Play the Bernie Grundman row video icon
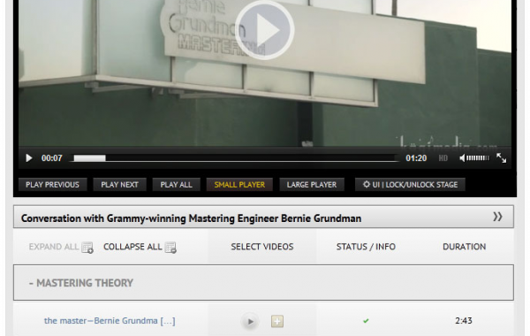Image resolution: width=530 pixels, height=336 pixels. pos(250,321)
